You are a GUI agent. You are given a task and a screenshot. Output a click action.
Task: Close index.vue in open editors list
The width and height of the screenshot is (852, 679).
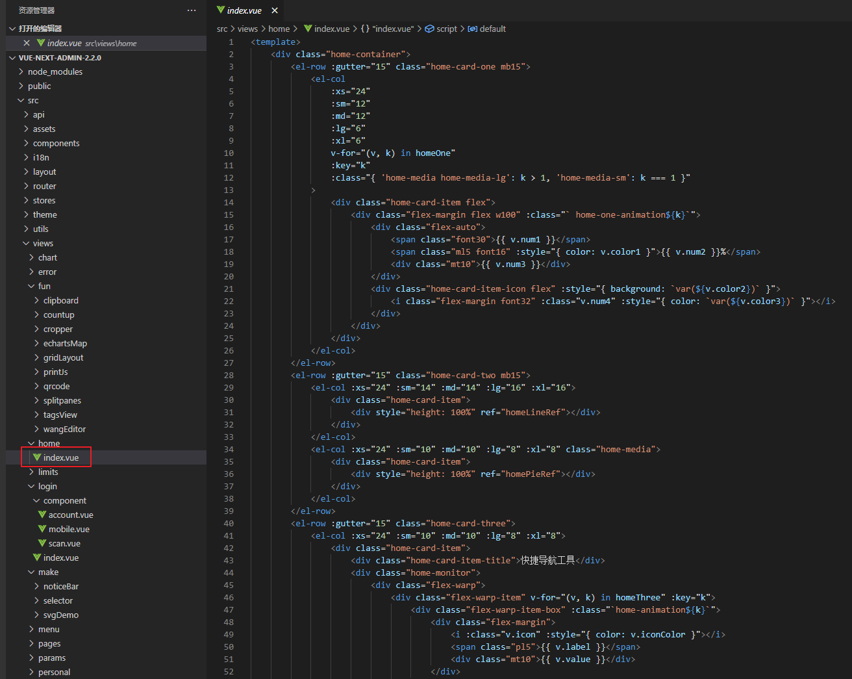pos(27,43)
